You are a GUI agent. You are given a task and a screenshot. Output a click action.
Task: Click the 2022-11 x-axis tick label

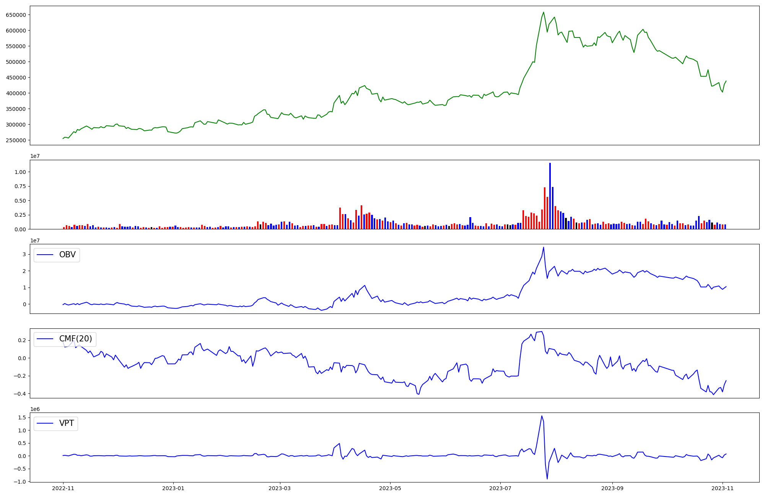click(x=63, y=488)
